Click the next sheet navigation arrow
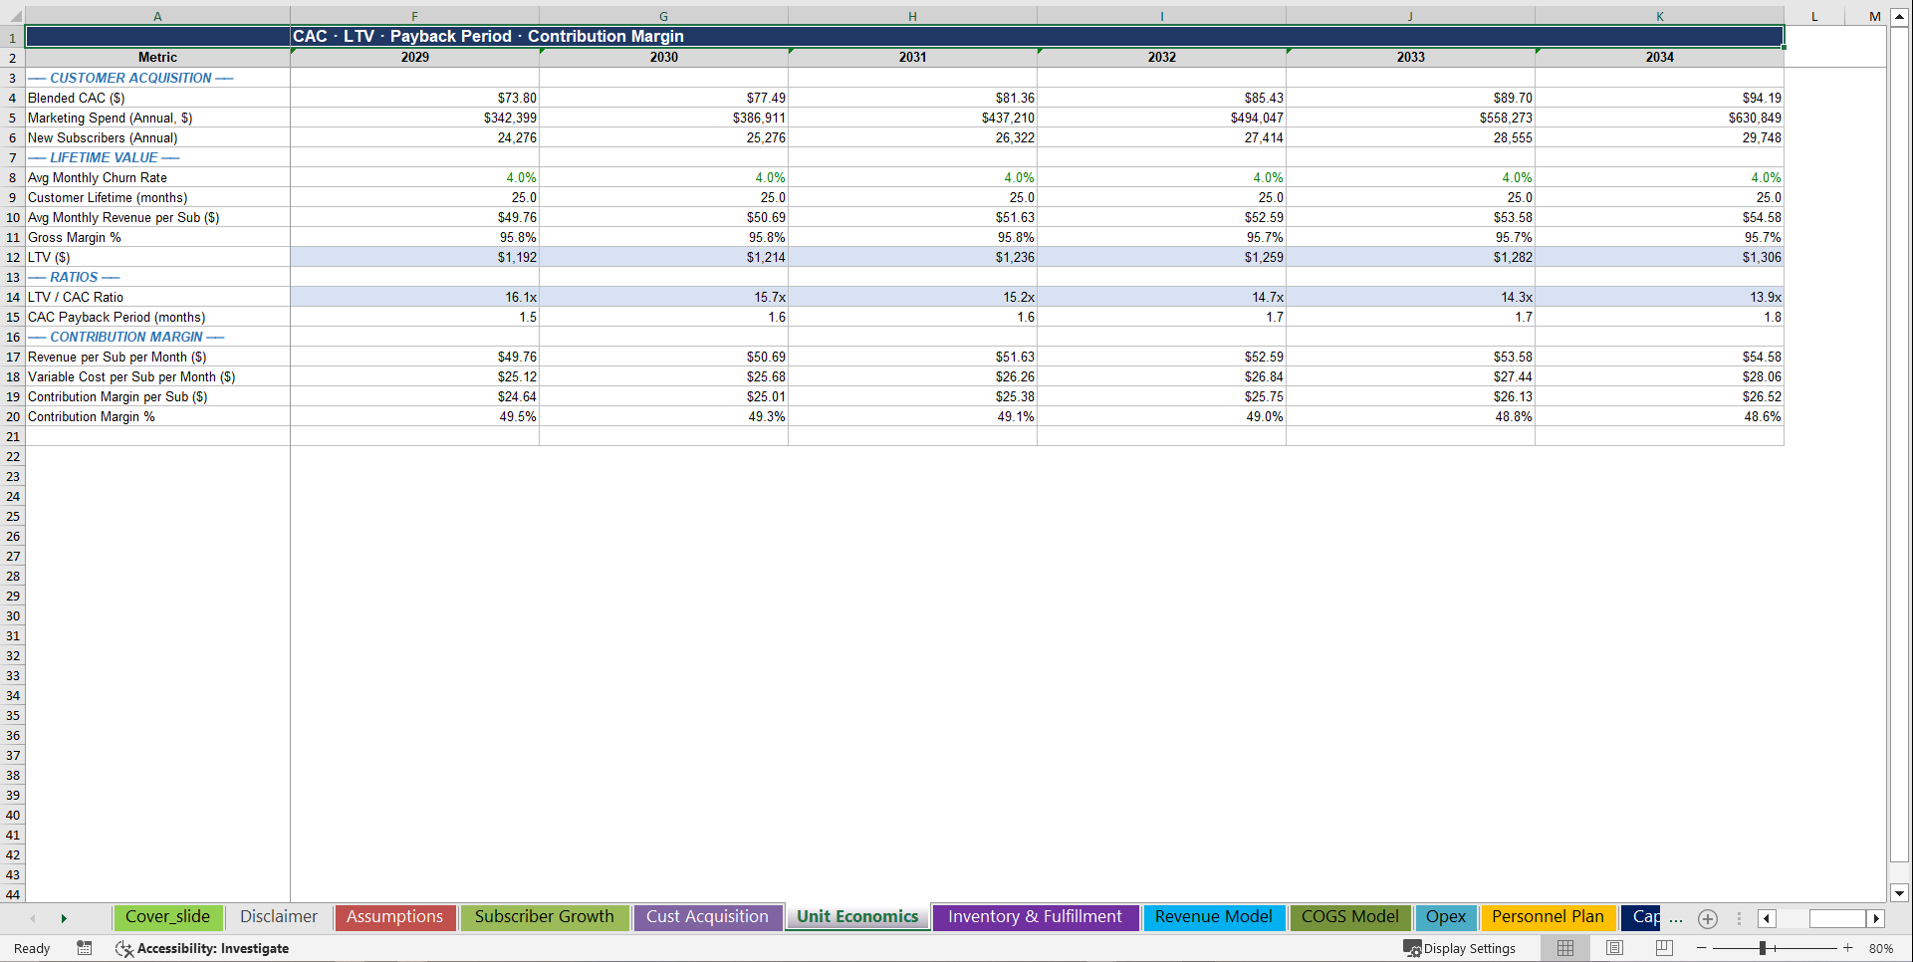The image size is (1913, 962). (64, 918)
